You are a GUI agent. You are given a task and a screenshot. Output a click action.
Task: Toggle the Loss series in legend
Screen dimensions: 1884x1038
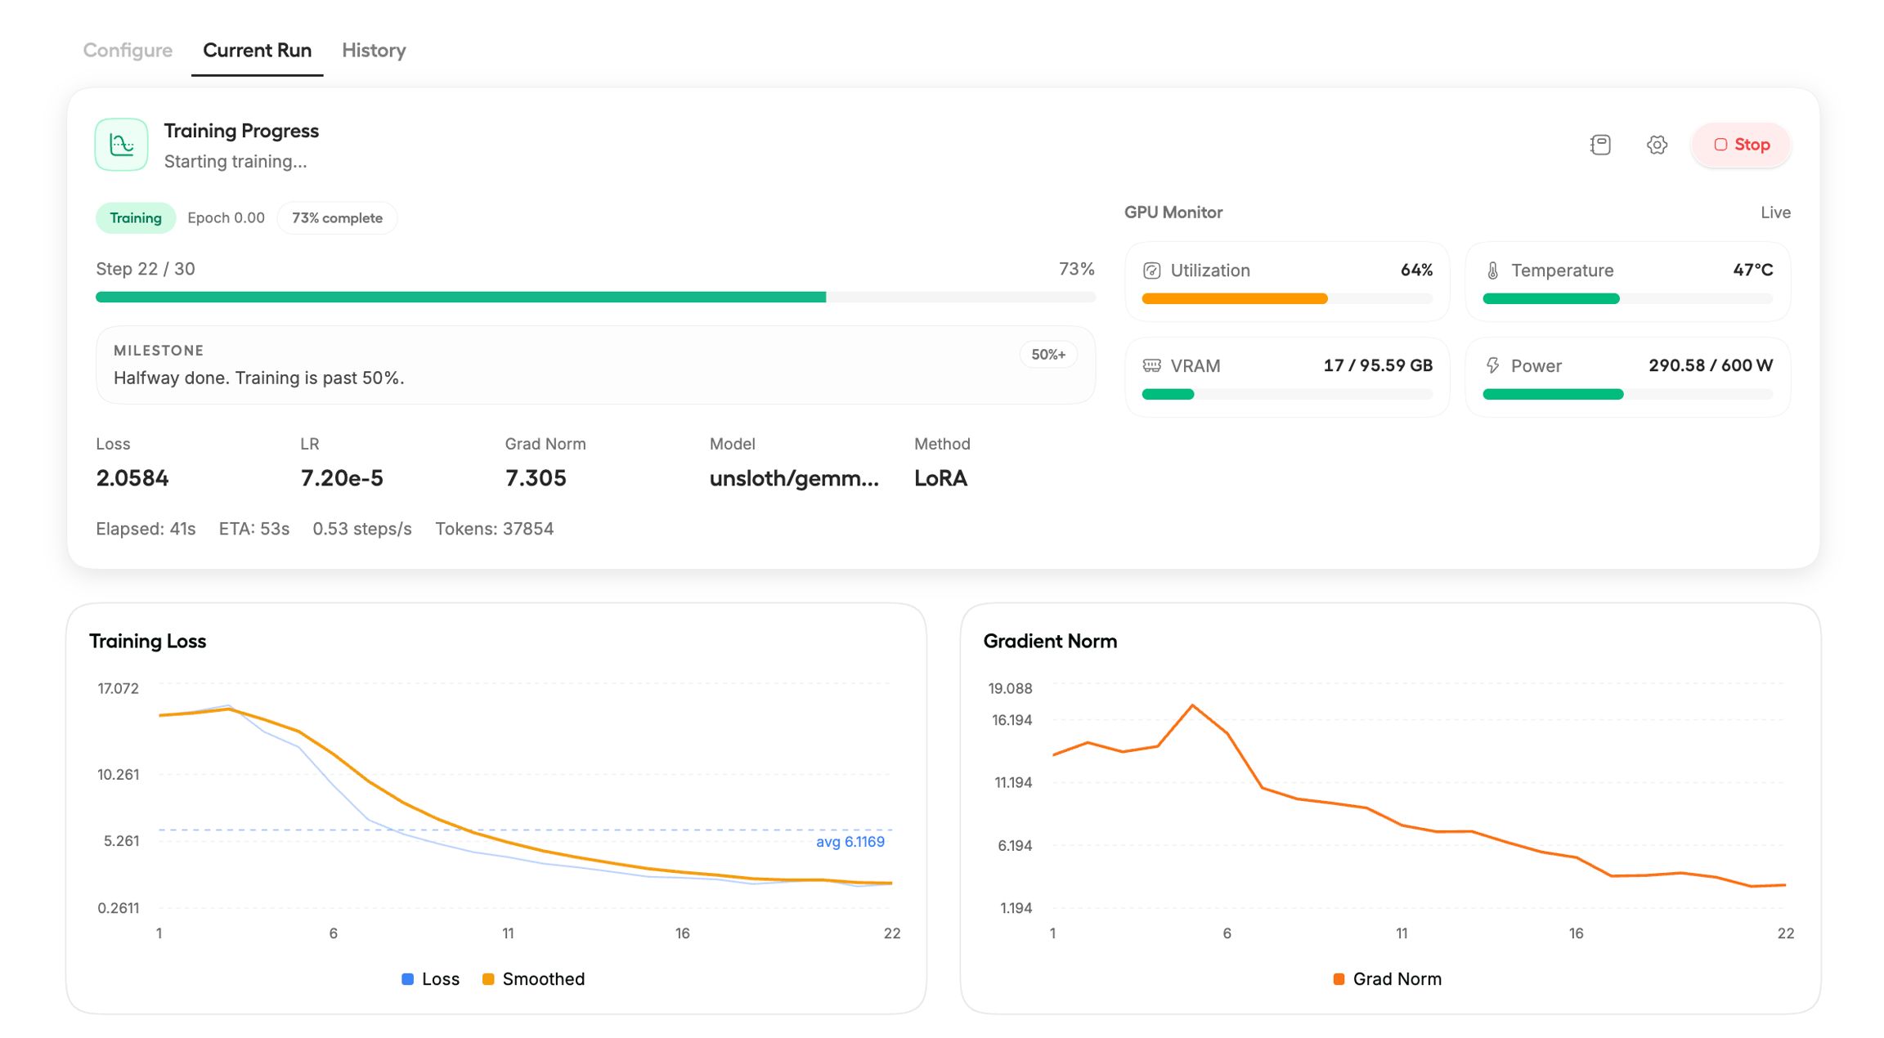click(x=431, y=979)
